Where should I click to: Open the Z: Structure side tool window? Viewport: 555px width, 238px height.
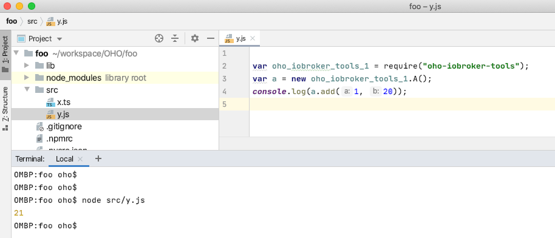(x=5, y=109)
